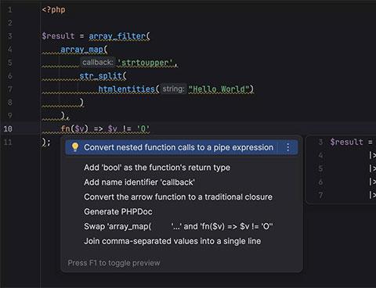The width and height of the screenshot is (376, 288).
Task: Click the arrow function fn($v) on line 10
Action: [74, 128]
